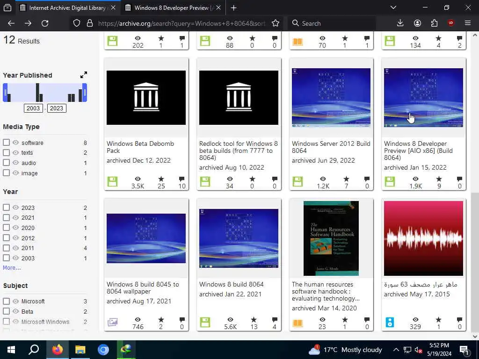The image size is (479, 359).
Task: Open the extensions puzzle icon
Action: click(x=434, y=23)
